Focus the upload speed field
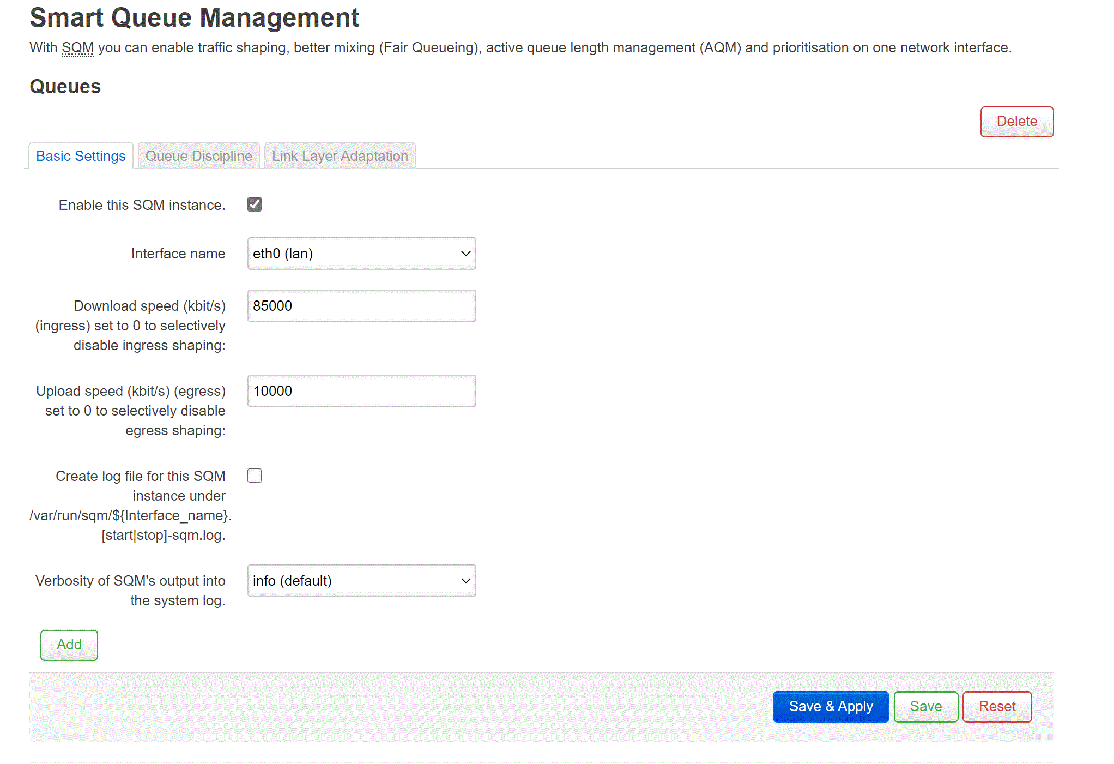1114x764 pixels. pyautogui.click(x=361, y=391)
